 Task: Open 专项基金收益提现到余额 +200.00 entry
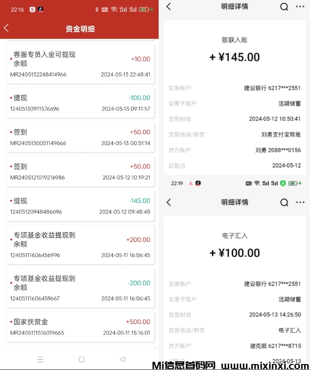point(80,244)
